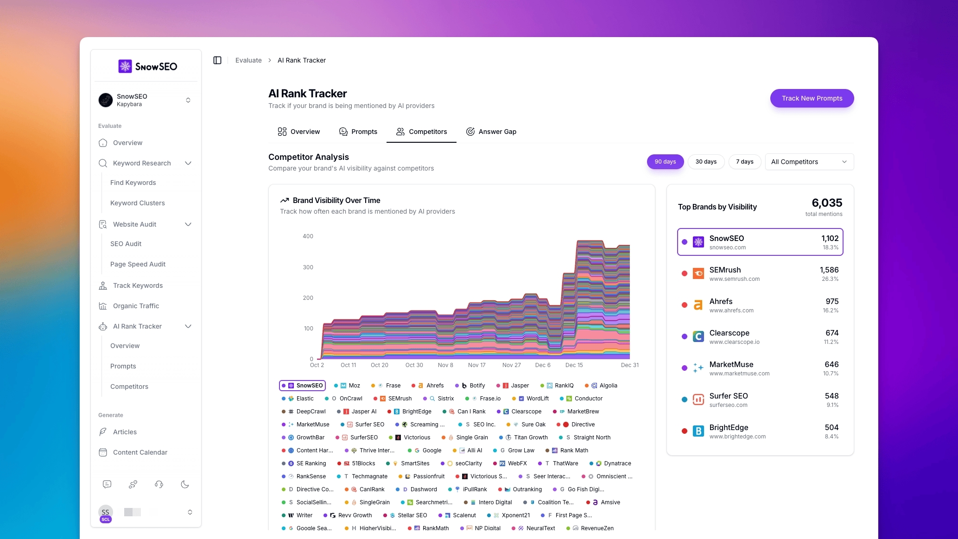This screenshot has width=958, height=539.
Task: Enable the 30 days time filter
Action: tap(706, 162)
